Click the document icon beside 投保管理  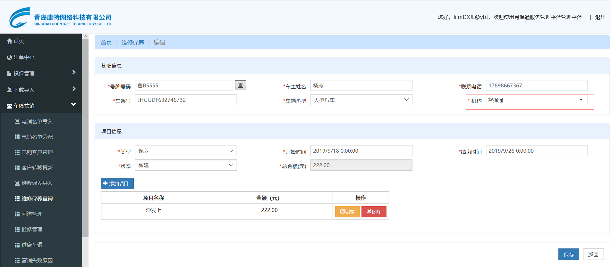pyautogui.click(x=9, y=73)
